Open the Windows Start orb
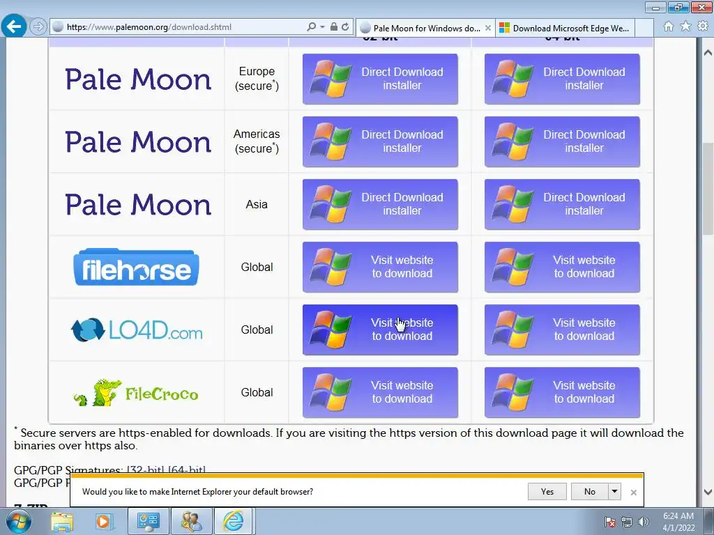The height and width of the screenshot is (535, 714). pyautogui.click(x=18, y=521)
